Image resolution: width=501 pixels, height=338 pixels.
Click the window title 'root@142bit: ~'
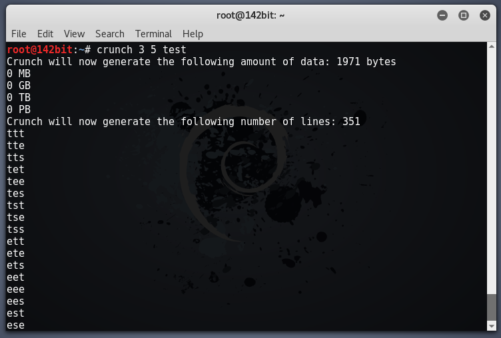pyautogui.click(x=250, y=15)
